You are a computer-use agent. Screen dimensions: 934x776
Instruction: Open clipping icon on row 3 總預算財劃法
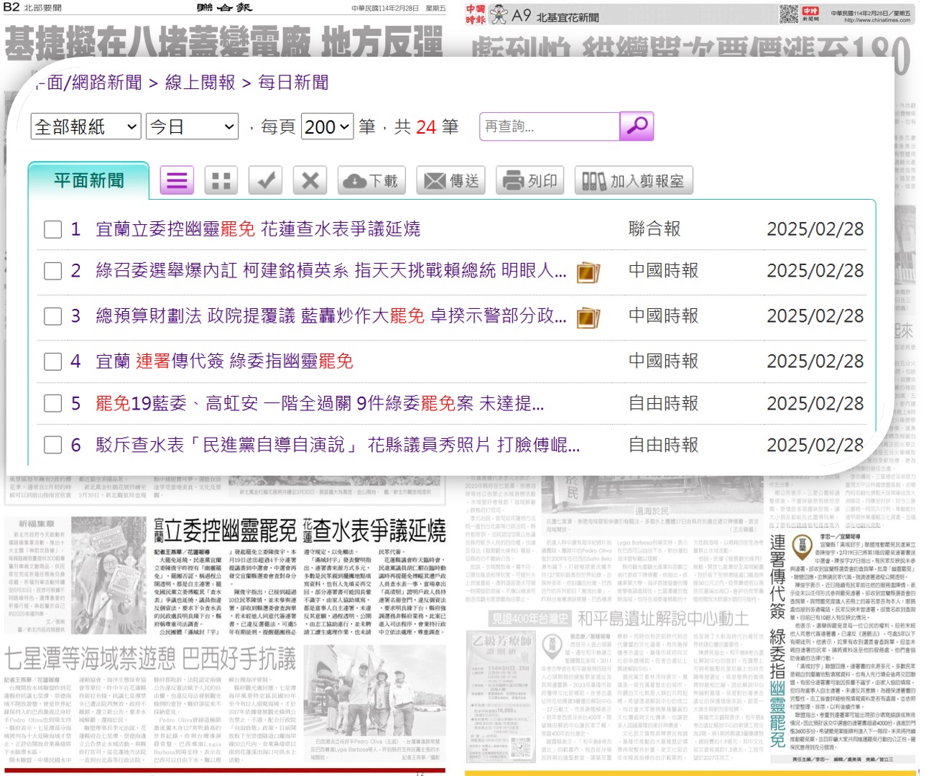coord(588,318)
